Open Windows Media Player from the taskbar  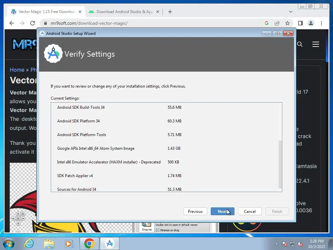coord(69,243)
